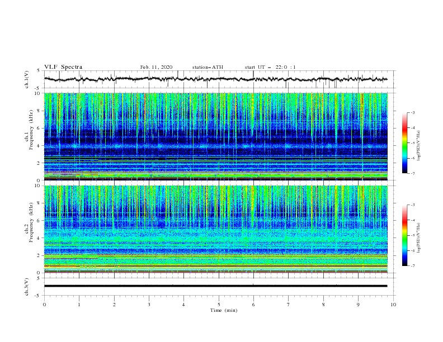Click the "-5" voltage tick of ch.1(V) panel
Viewport: 443px width, 342px height.
(x=37, y=88)
